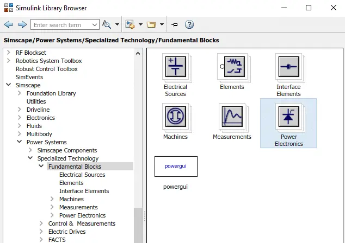Image resolution: width=345 pixels, height=243 pixels.
Task: Open search options dropdown arrow
Action: pos(116,25)
